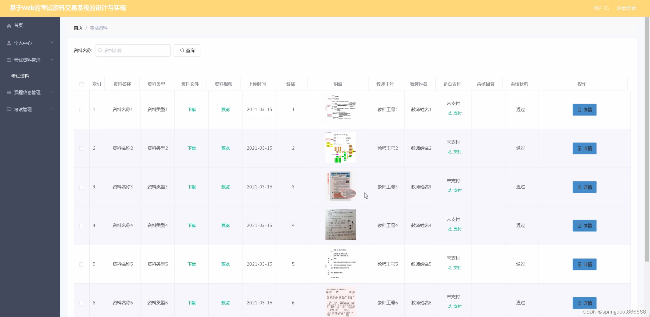
Task: Click the search magnifier icon on 查询 button
Action: [x=182, y=50]
